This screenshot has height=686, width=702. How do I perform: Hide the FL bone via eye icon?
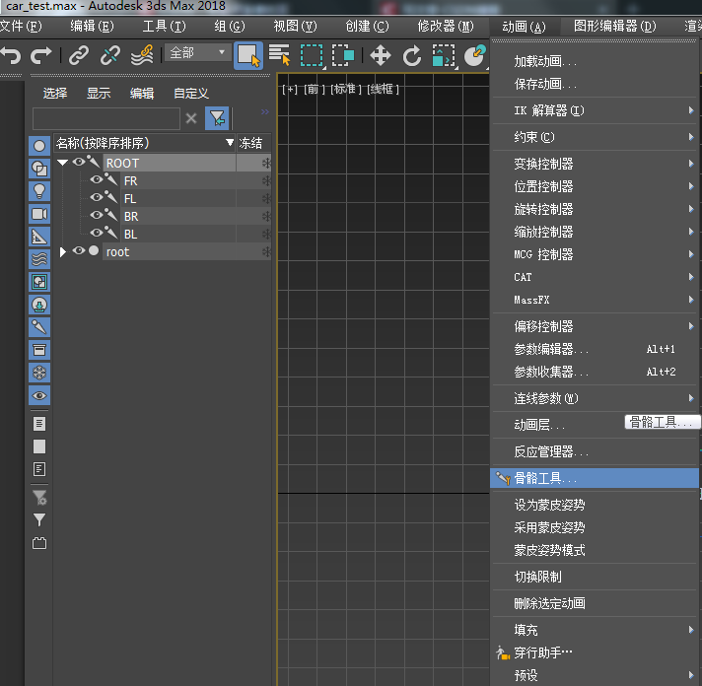click(97, 197)
